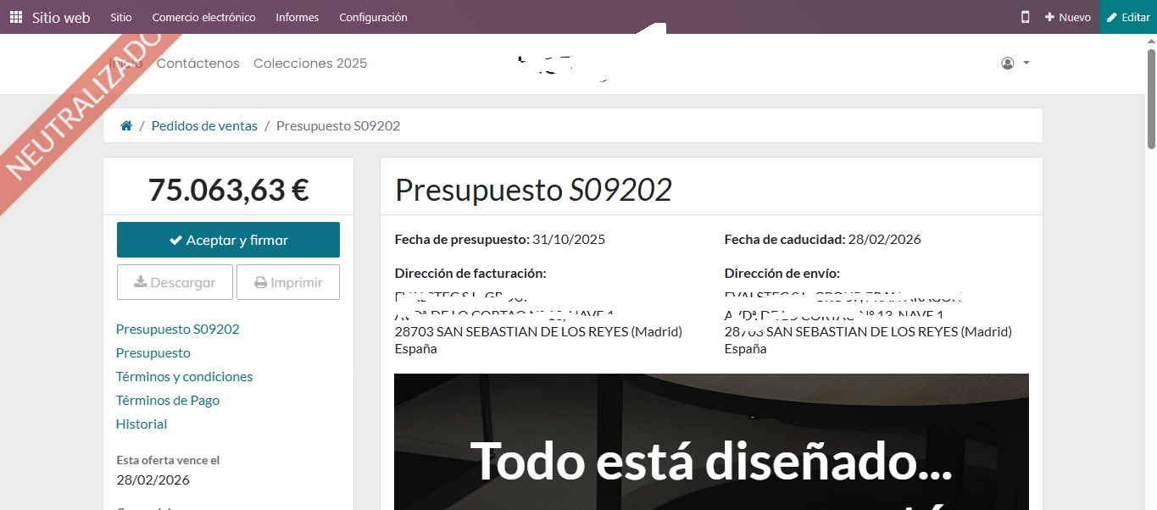Click the Editar pencil button
Image resolution: width=1157 pixels, height=510 pixels.
tap(1128, 17)
